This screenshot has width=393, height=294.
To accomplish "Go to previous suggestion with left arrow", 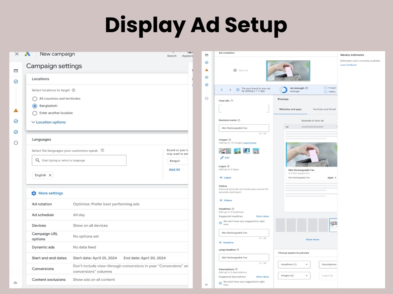I will pos(222,89).
